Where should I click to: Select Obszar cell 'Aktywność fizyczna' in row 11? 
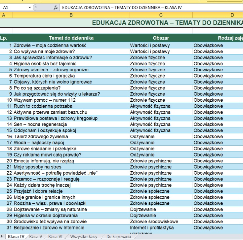[161, 106]
